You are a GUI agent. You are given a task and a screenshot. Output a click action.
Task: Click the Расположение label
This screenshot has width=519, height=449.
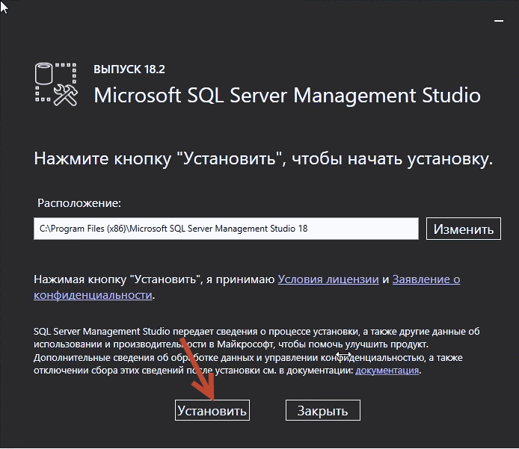point(79,203)
